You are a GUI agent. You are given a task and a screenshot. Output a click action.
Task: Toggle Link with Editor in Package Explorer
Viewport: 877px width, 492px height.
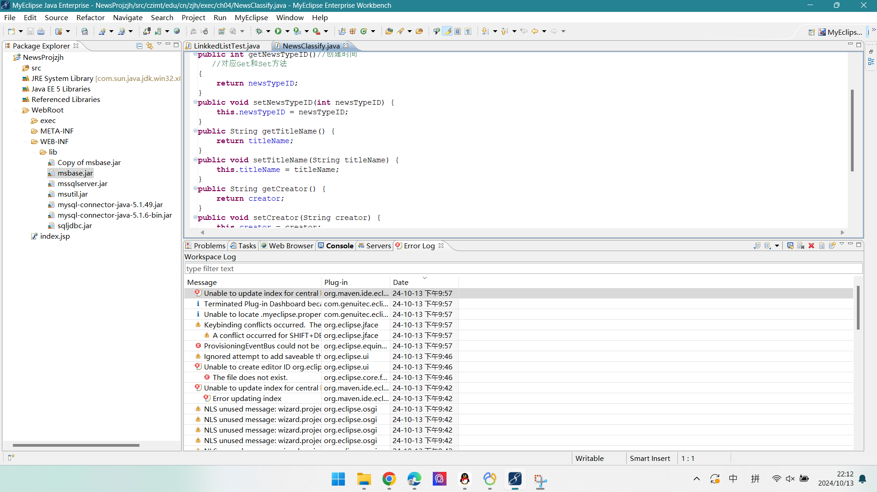[149, 46]
